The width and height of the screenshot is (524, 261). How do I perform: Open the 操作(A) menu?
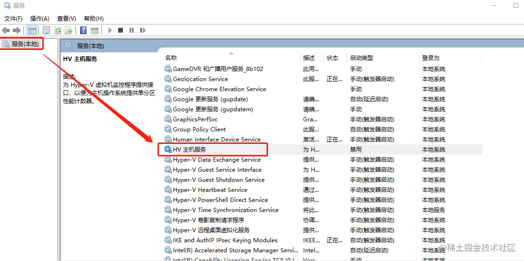[x=40, y=19]
